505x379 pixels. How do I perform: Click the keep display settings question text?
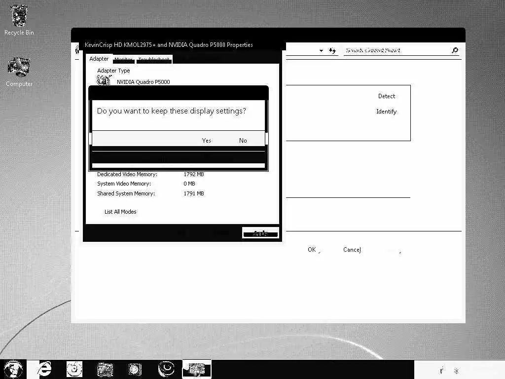[171, 111]
